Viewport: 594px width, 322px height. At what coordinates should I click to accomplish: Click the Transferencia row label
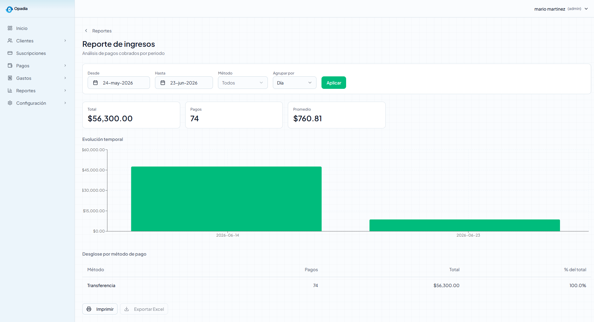101,286
